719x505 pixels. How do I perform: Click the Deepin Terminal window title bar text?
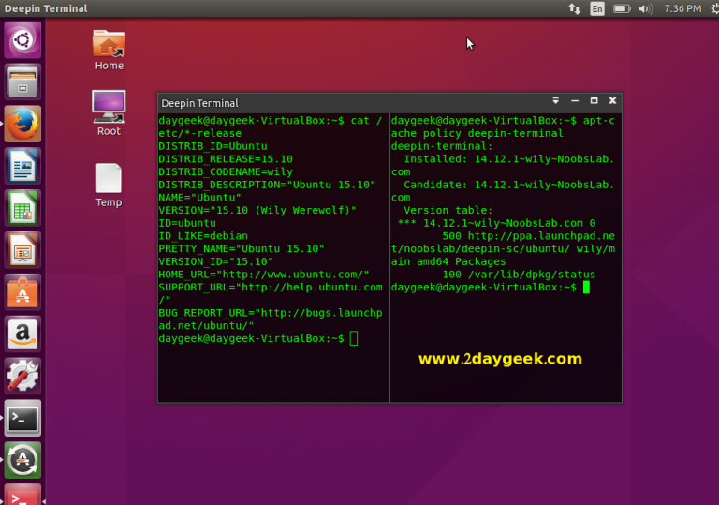(x=199, y=103)
